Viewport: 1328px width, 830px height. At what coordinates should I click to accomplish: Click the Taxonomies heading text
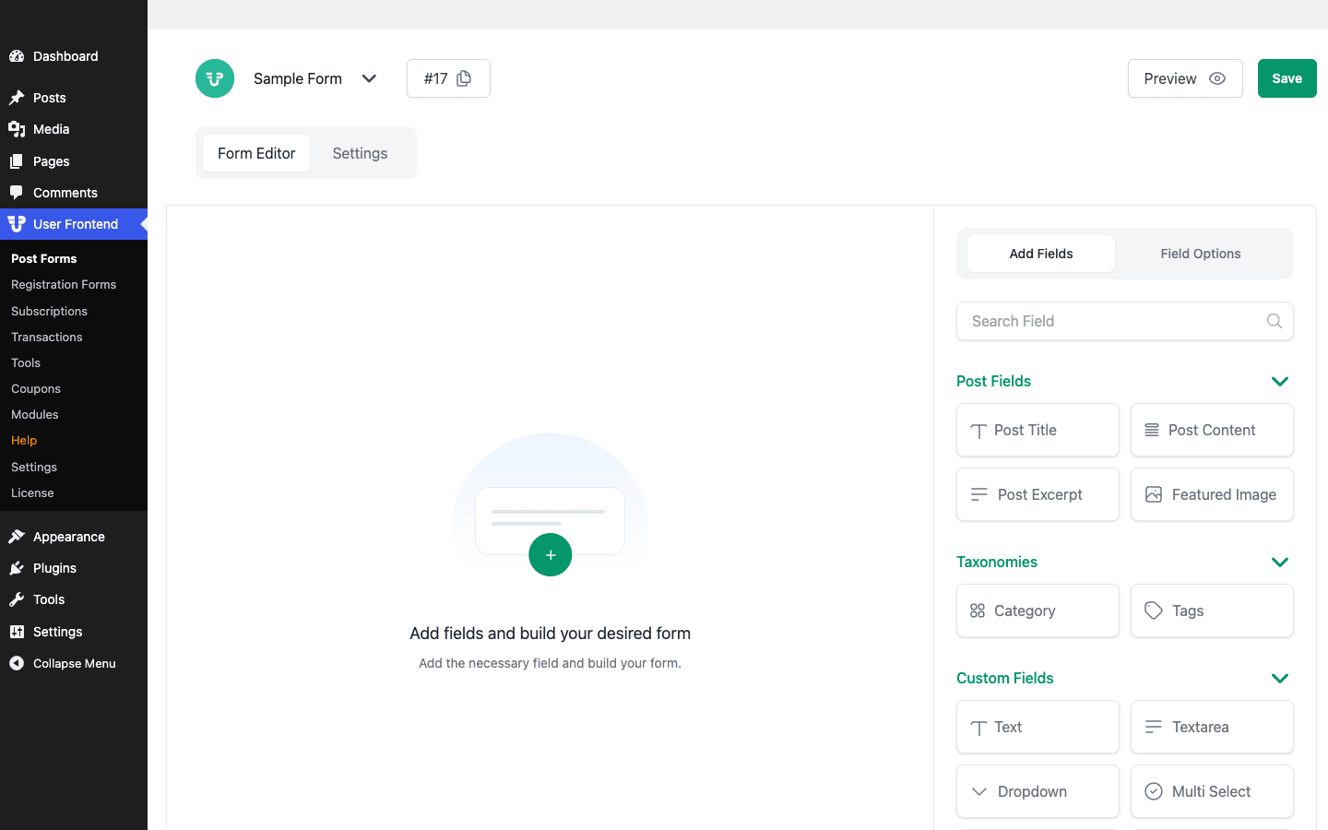point(997,562)
